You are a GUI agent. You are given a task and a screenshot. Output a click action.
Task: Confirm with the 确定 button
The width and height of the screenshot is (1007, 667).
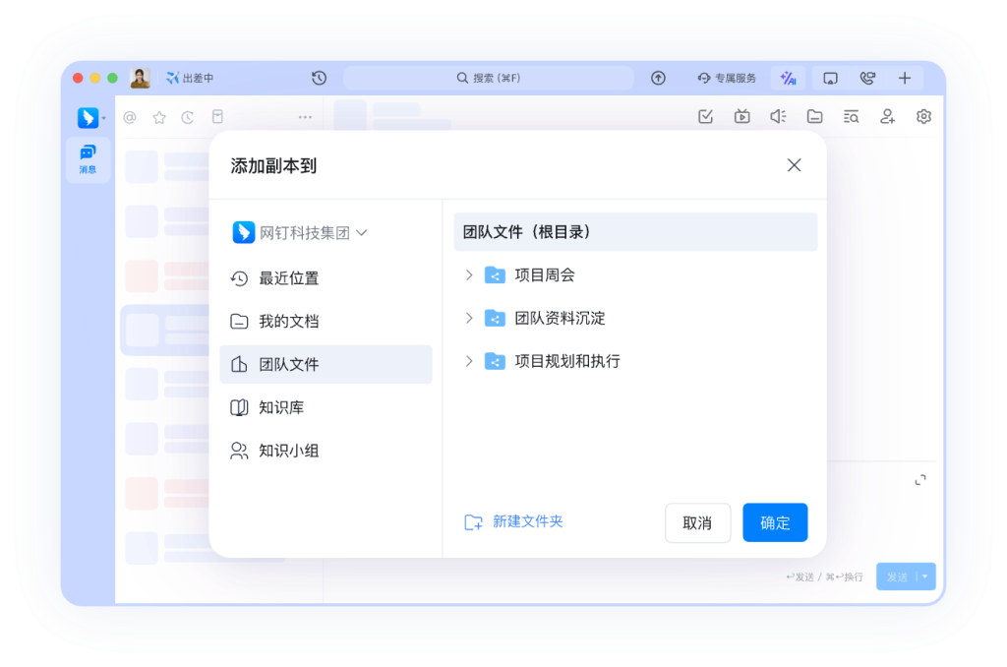[x=775, y=522]
